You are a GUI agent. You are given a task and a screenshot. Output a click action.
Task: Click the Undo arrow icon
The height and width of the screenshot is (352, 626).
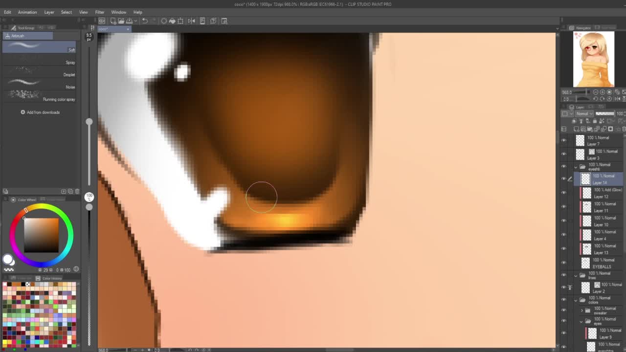point(145,21)
